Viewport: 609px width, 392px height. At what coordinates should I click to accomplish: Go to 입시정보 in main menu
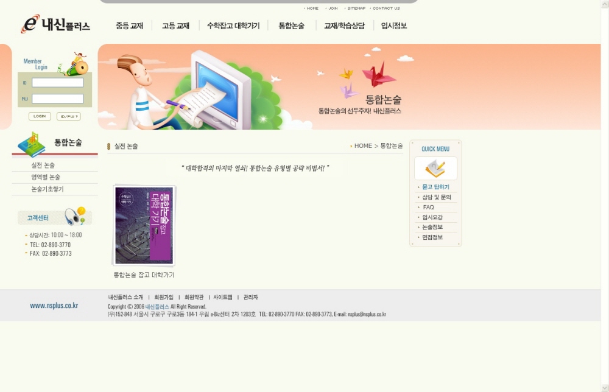pos(393,26)
